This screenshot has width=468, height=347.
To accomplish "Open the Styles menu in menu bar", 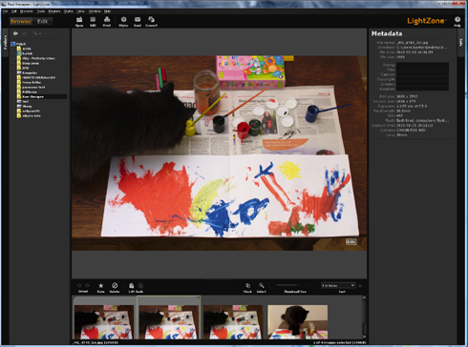I will (69, 11).
